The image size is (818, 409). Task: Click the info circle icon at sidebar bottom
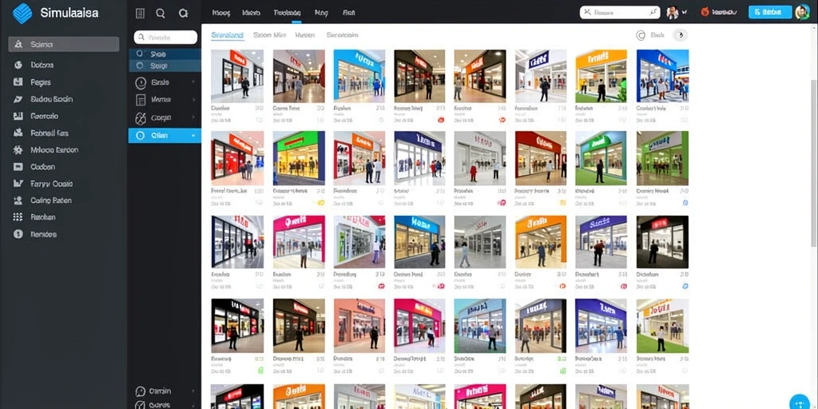click(x=18, y=234)
